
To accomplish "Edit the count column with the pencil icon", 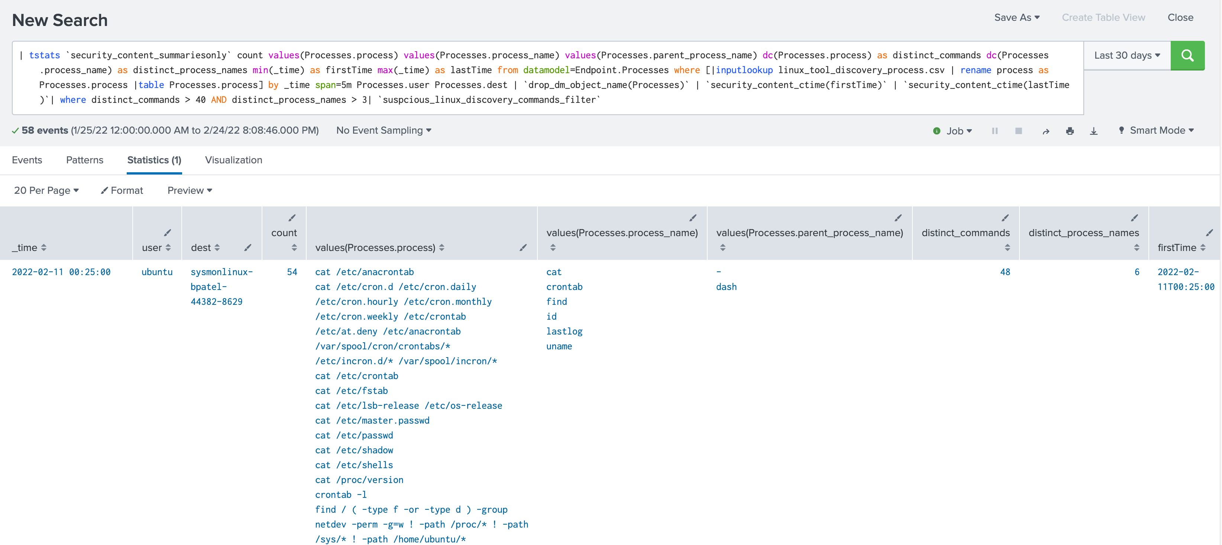I will (x=292, y=218).
